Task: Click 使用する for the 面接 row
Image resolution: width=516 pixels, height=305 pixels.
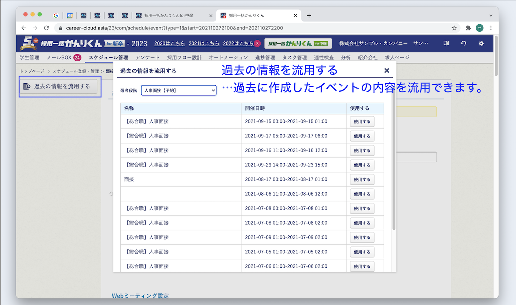Action: (362, 179)
